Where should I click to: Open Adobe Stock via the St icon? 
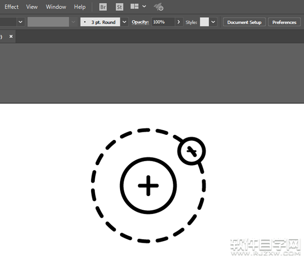click(x=120, y=7)
